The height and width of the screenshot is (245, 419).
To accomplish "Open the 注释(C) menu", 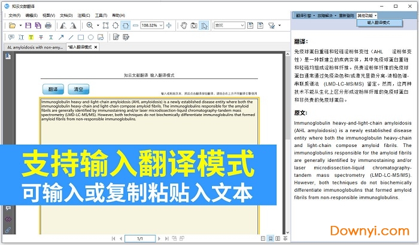I will coord(85,15).
